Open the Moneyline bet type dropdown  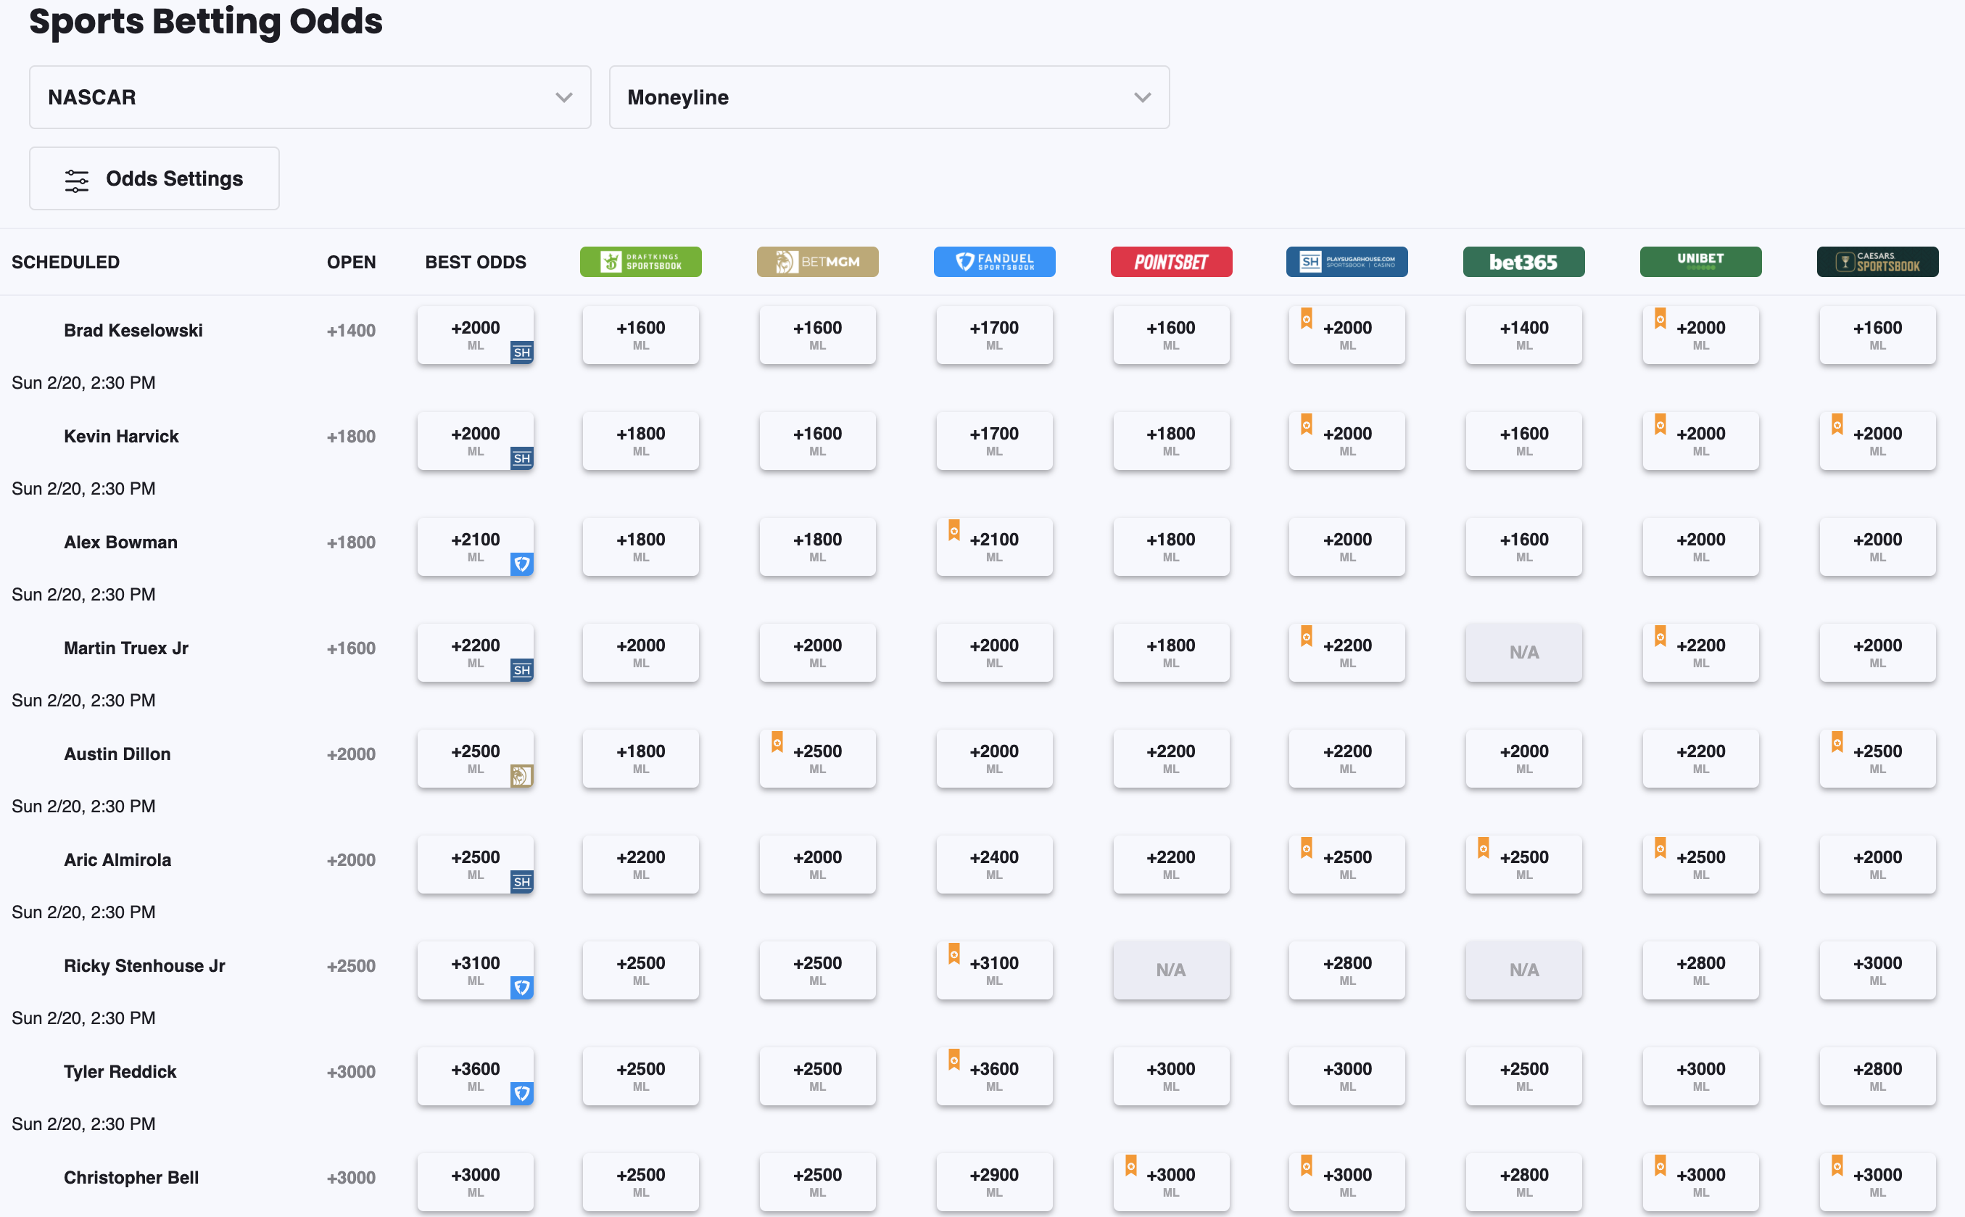(x=888, y=97)
